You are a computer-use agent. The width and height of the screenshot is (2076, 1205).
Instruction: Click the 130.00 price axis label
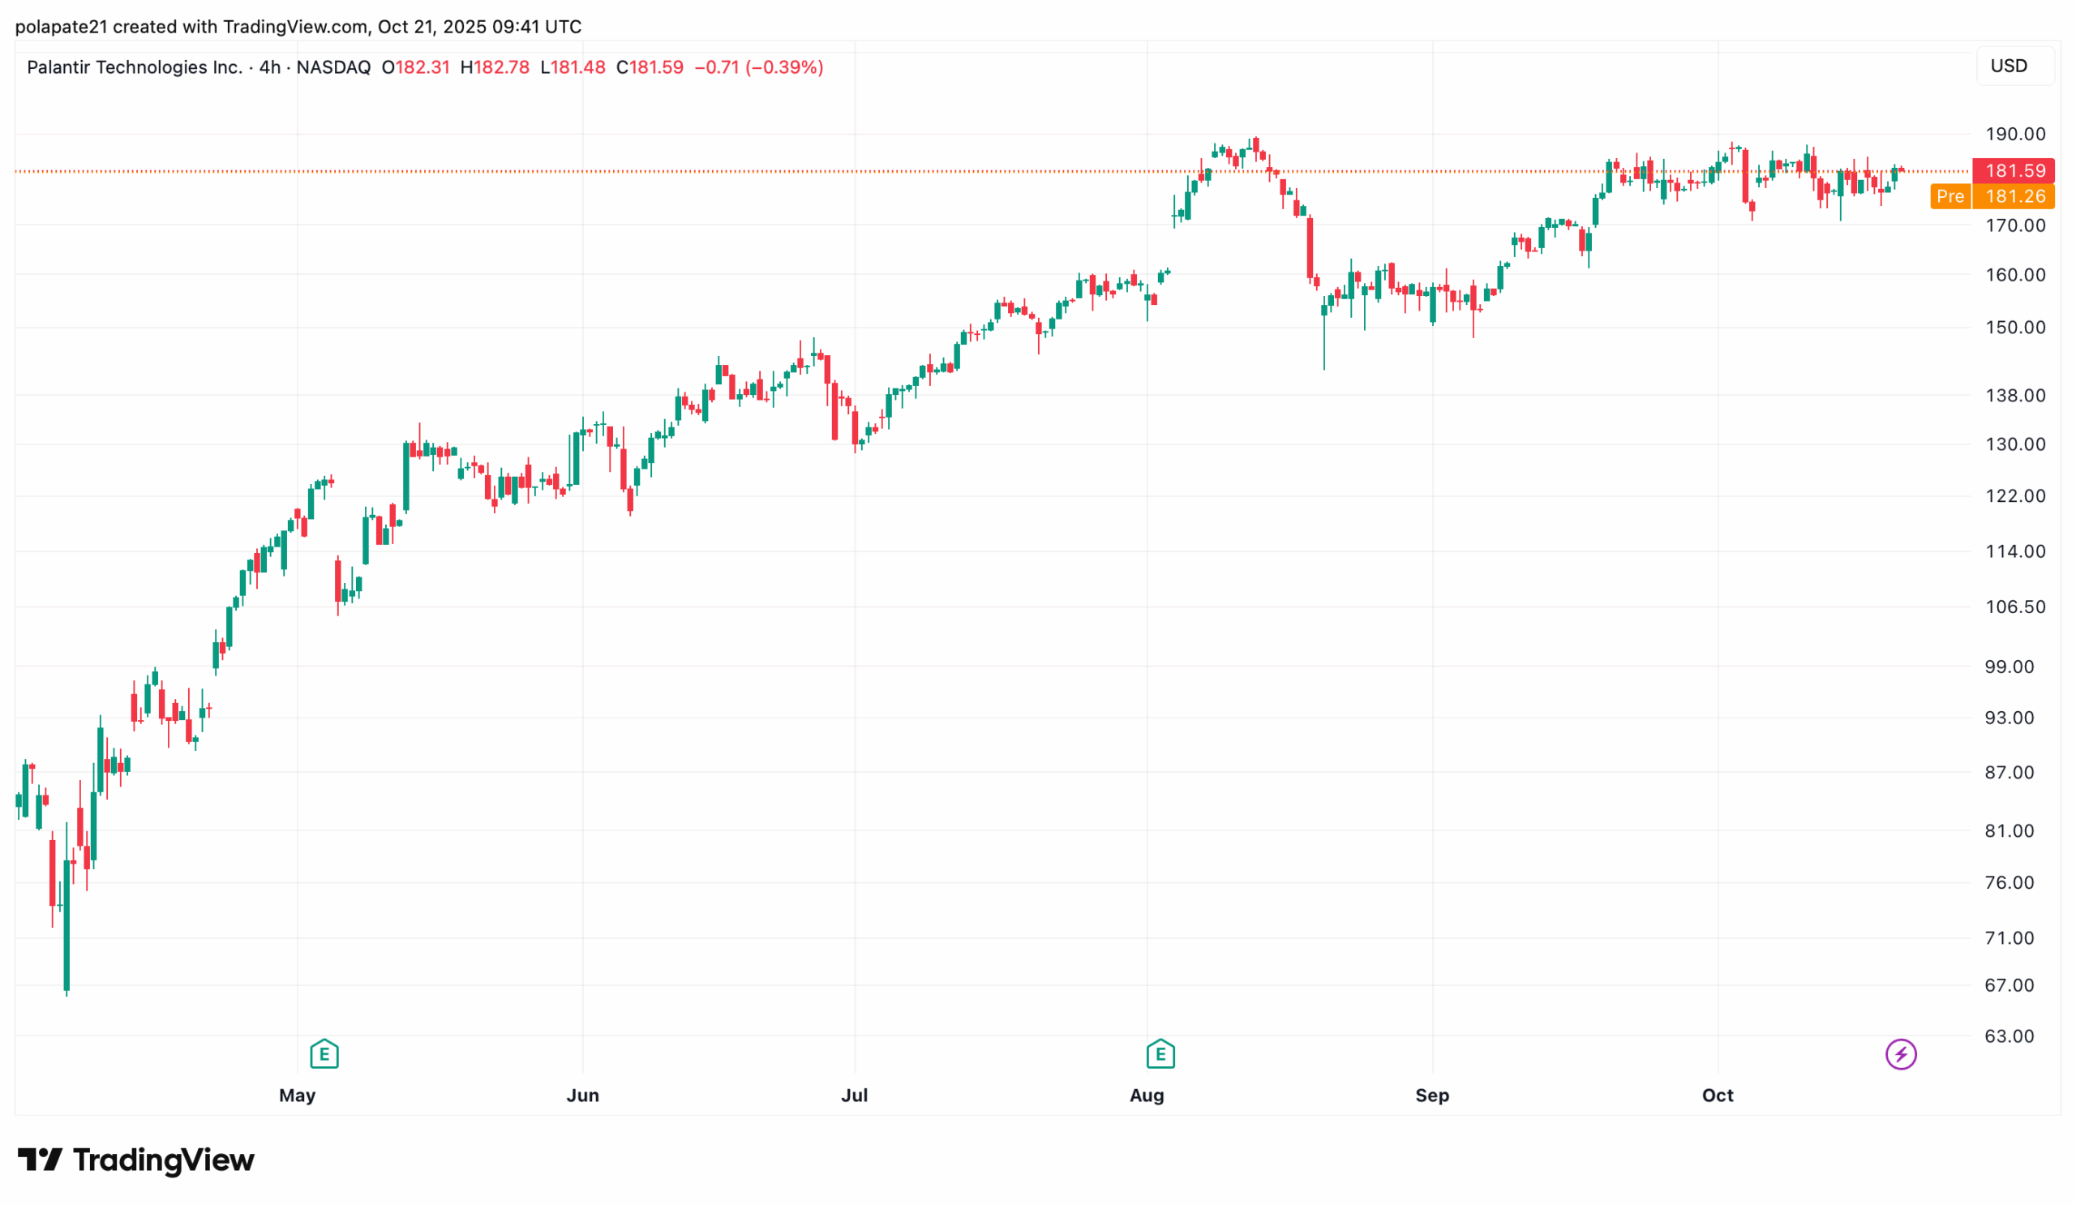[x=2015, y=444]
